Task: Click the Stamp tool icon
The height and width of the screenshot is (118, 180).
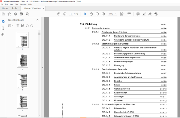Action: [x=156, y=14]
